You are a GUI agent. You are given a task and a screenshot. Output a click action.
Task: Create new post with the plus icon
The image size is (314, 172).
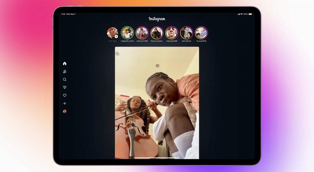[x=65, y=103]
